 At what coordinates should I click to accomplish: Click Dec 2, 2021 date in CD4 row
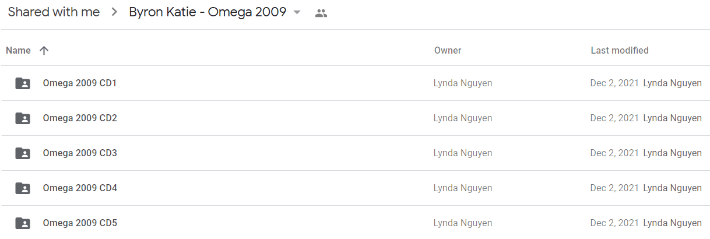tap(614, 188)
